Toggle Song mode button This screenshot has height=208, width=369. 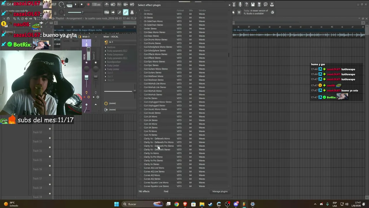tap(69, 5)
